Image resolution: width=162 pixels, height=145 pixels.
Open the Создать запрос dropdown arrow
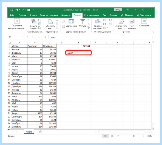37,29
